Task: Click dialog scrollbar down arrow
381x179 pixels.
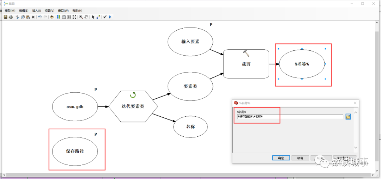Action: tap(356, 148)
